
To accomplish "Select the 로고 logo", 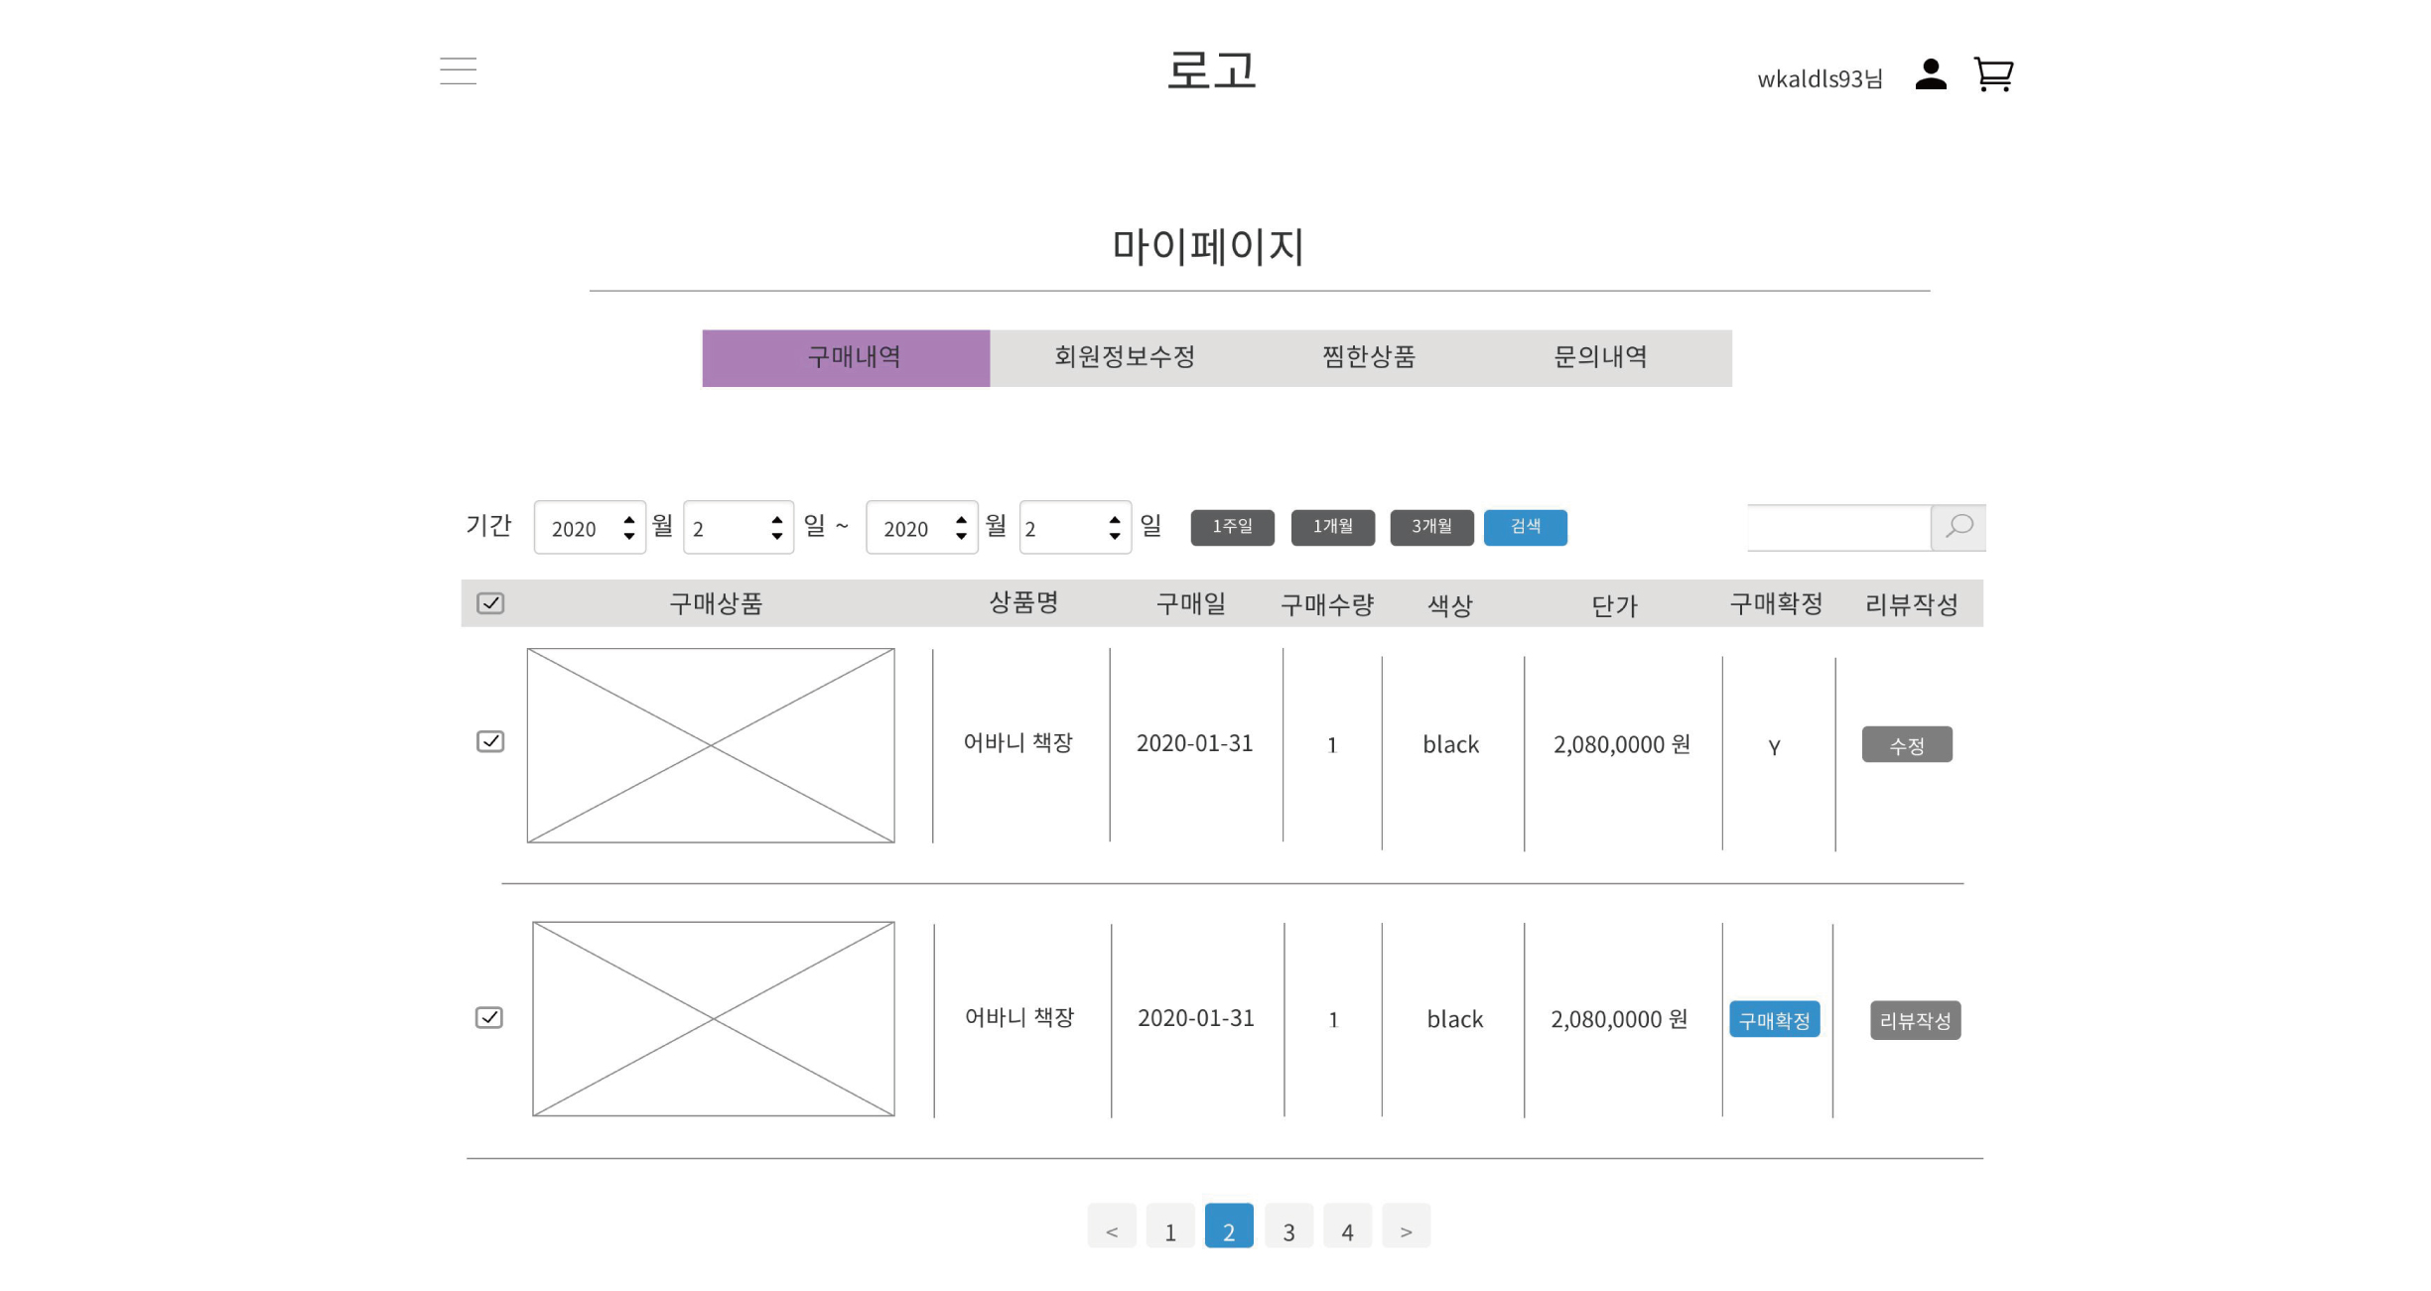I will click(x=1213, y=69).
